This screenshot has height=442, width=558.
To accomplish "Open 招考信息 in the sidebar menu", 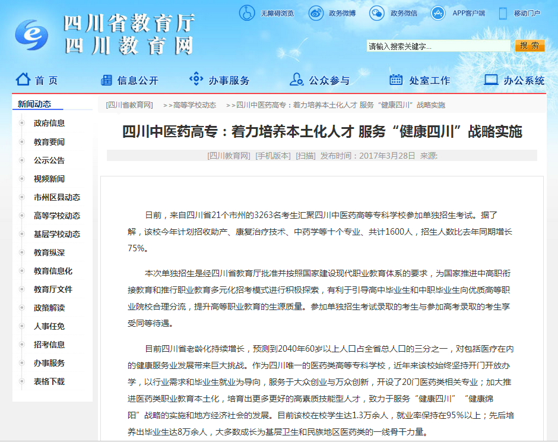I will click(49, 345).
